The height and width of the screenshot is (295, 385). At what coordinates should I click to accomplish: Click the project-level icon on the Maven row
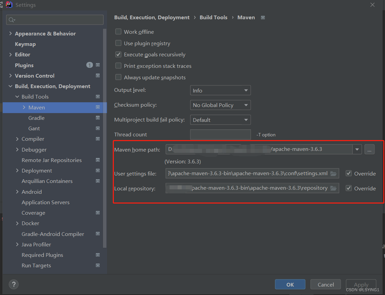(x=98, y=107)
